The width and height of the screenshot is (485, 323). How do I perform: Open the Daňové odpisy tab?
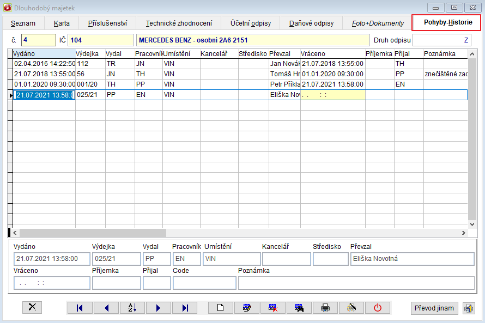[x=312, y=23]
